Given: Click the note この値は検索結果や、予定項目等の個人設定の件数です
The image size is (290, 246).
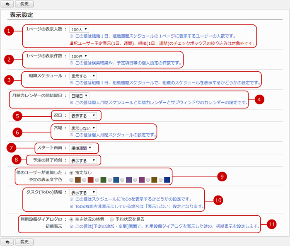Looking at the screenshot, I should [126, 63].
